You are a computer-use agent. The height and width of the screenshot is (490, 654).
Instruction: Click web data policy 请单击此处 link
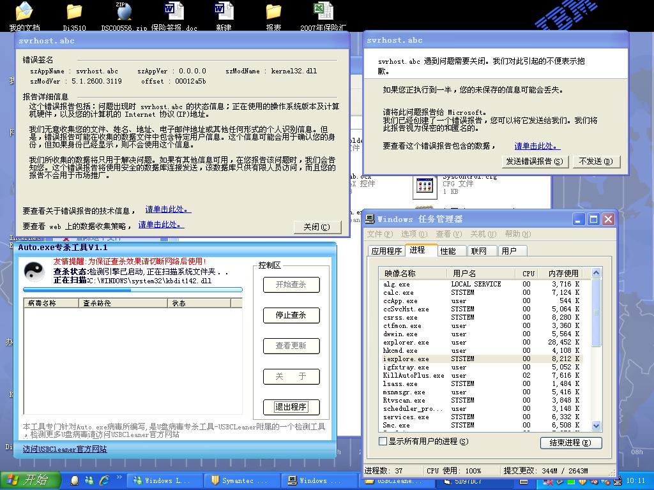pos(161,225)
